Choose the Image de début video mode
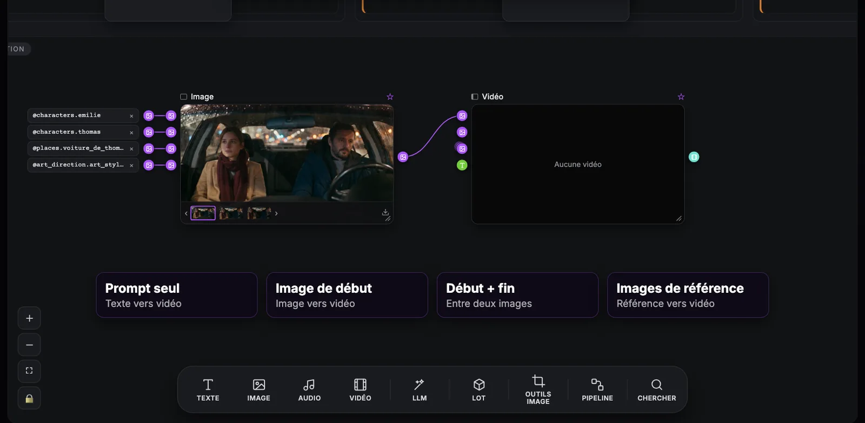Screen dimensions: 865x423 [x=347, y=295]
